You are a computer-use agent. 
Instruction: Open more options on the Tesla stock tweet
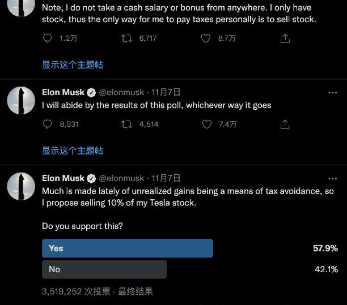point(332,178)
